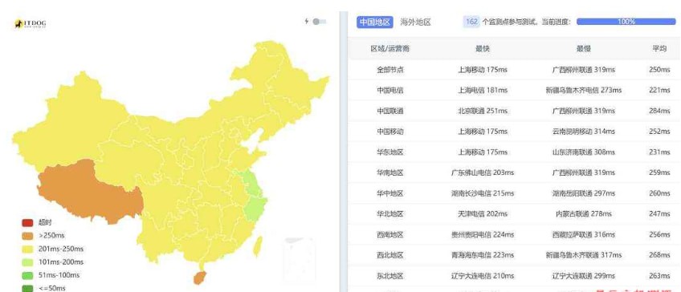Click the 辽宁大连电信 210ms cell

pyautogui.click(x=482, y=276)
